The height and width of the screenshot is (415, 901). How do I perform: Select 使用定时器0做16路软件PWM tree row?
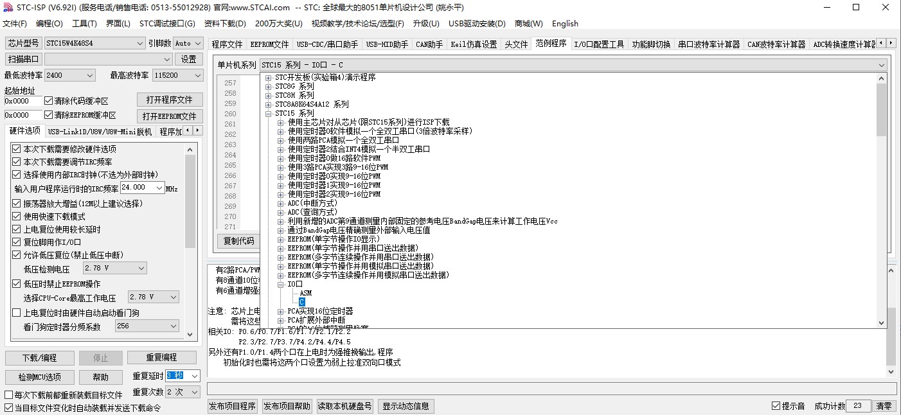pyautogui.click(x=334, y=158)
